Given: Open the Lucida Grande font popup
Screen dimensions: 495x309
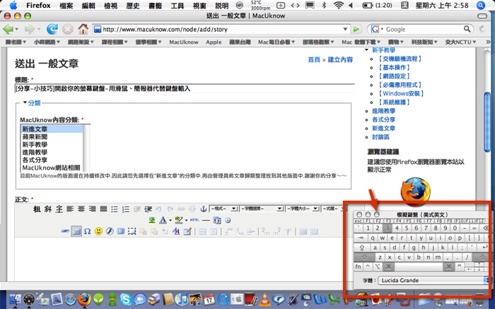Looking at the screenshot, I should [x=433, y=280].
